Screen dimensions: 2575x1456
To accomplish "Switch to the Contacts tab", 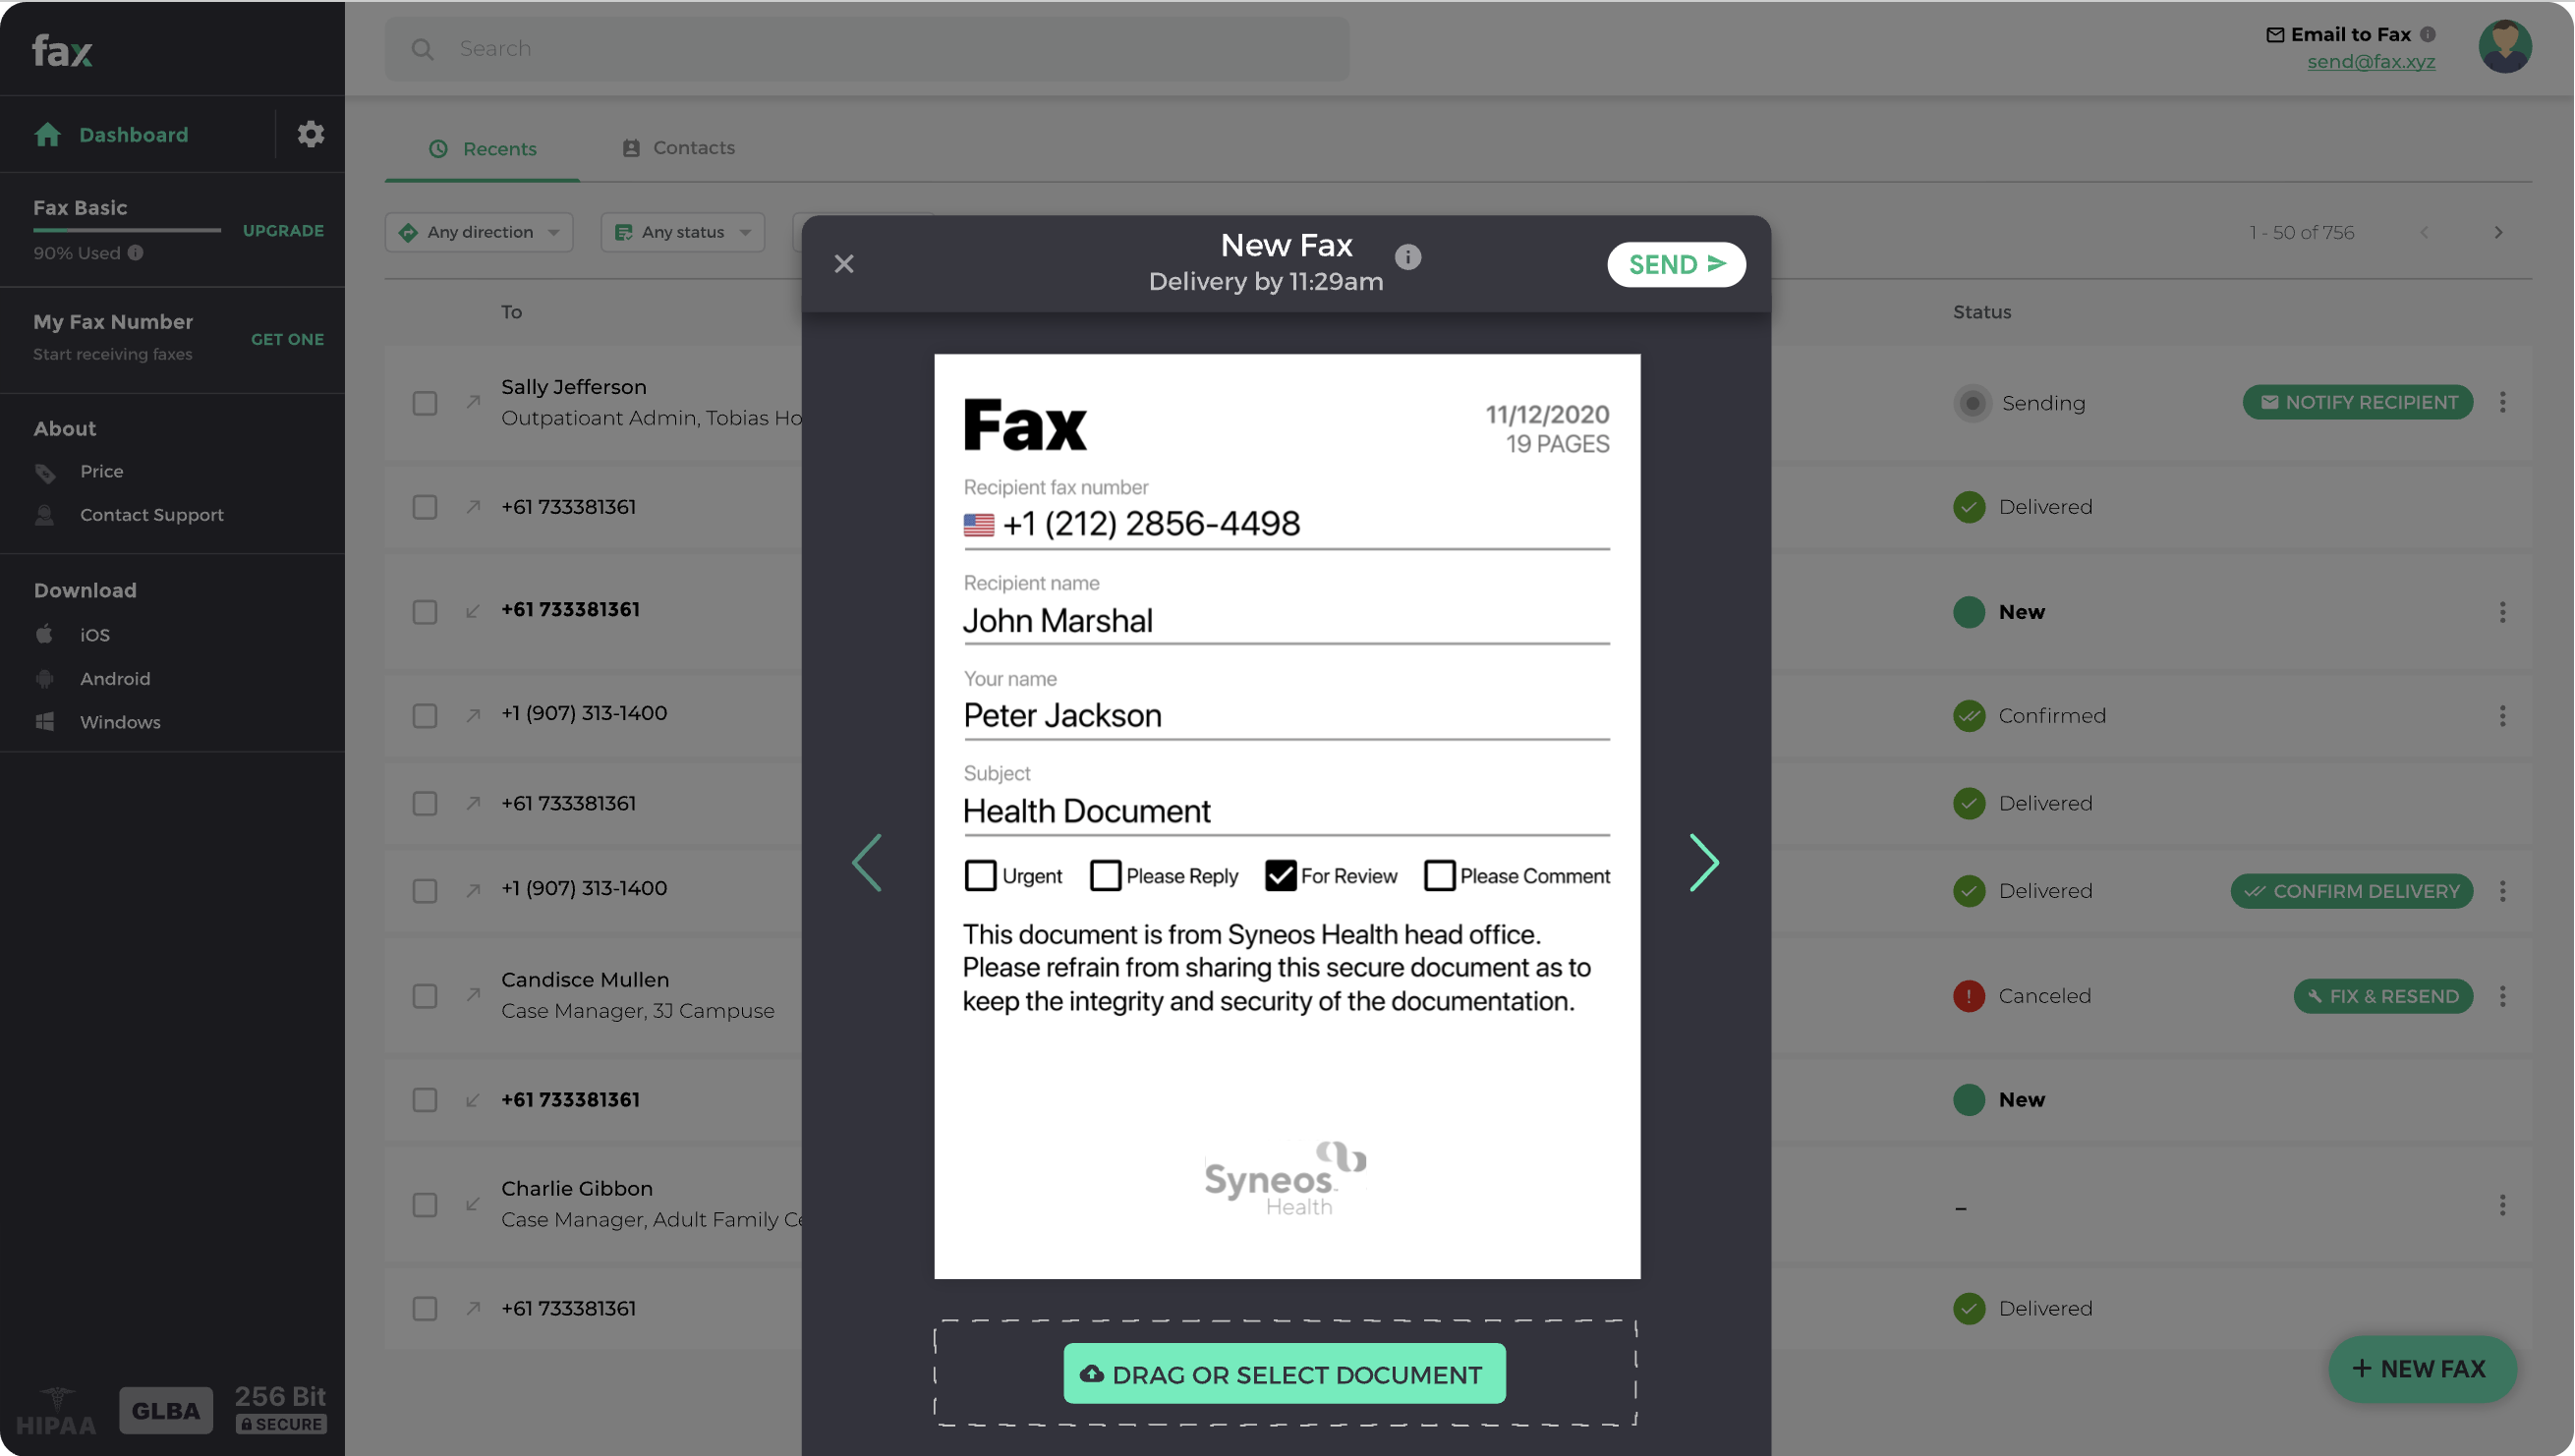I will pos(679,148).
